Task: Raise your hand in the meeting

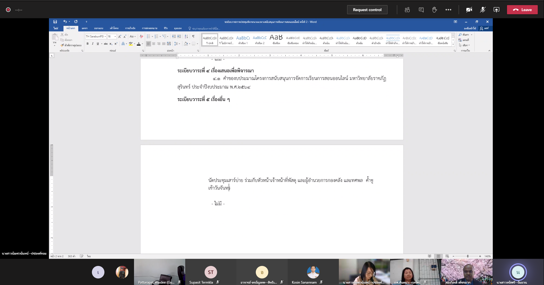Action: 434,10
